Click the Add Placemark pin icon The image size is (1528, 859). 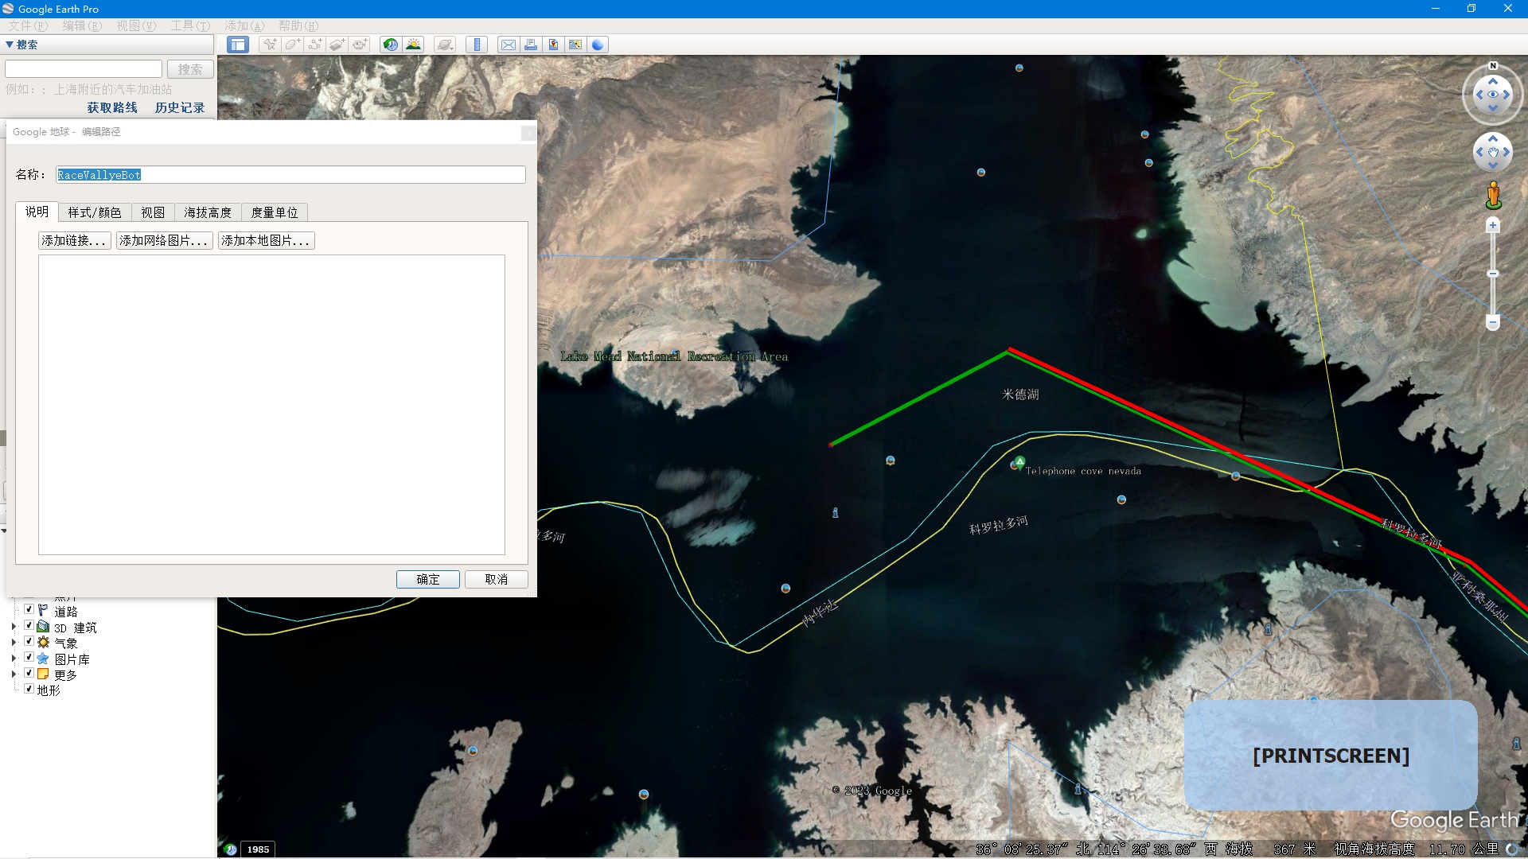271,45
